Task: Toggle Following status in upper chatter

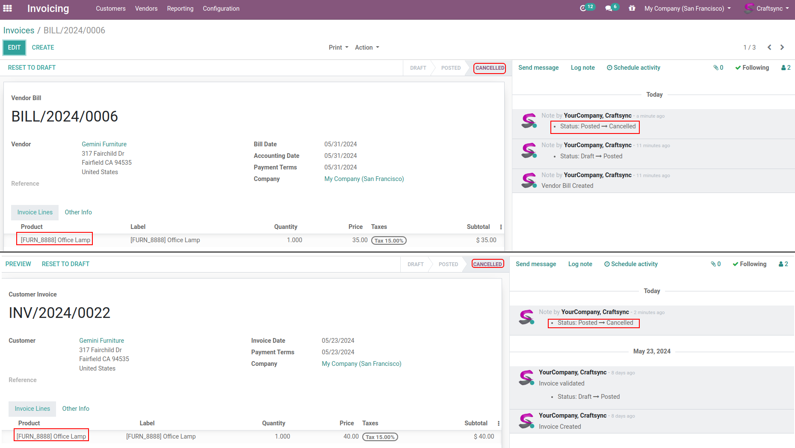Action: [x=752, y=68]
